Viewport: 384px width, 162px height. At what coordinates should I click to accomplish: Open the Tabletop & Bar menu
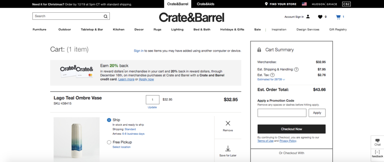coord(92,30)
